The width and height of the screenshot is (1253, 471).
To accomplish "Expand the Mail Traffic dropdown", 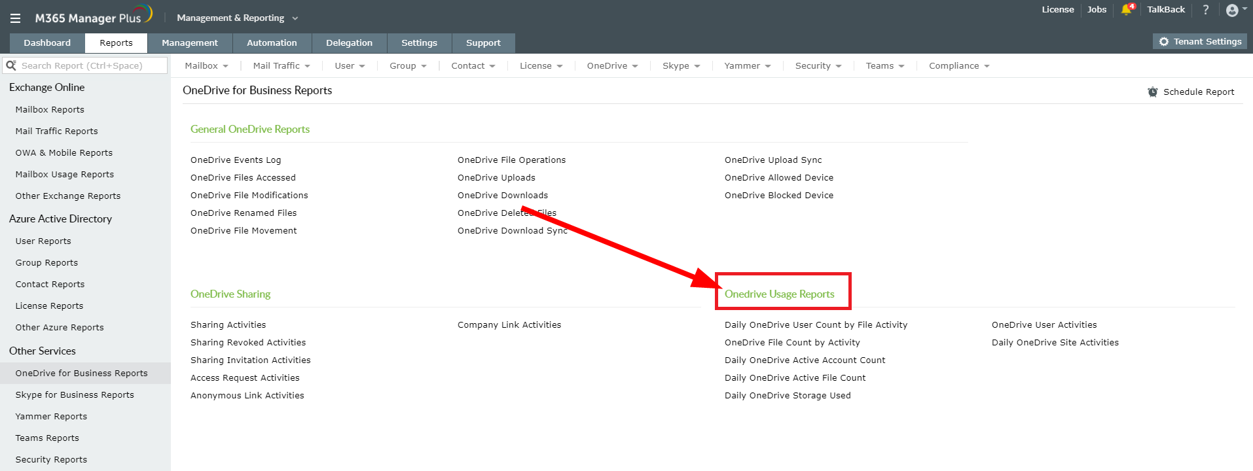I will [x=281, y=66].
